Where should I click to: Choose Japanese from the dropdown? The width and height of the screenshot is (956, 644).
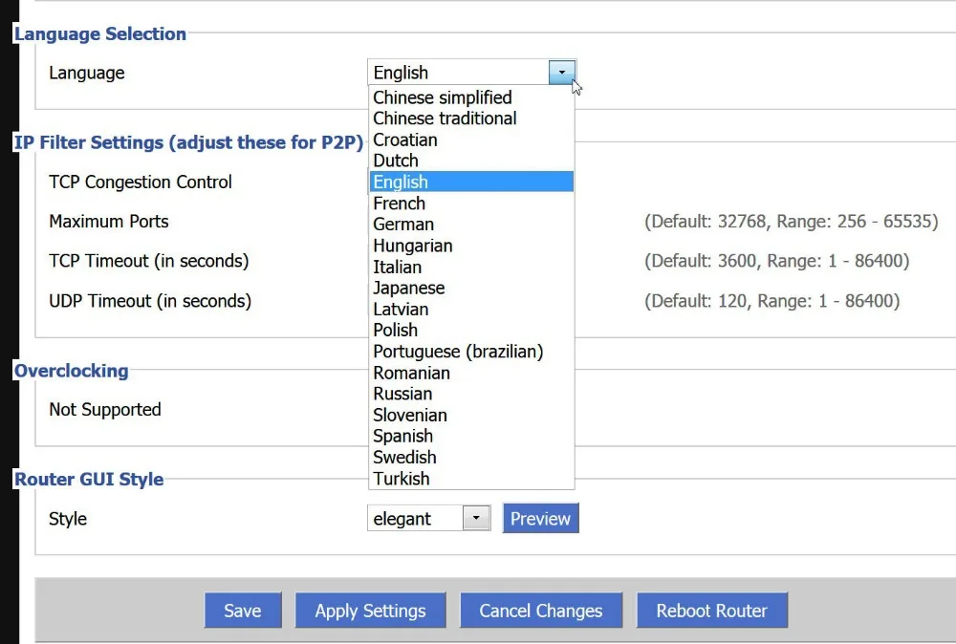(471, 288)
